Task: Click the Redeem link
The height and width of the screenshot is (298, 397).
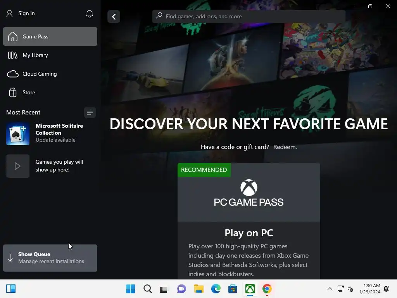Action: tap(285, 147)
